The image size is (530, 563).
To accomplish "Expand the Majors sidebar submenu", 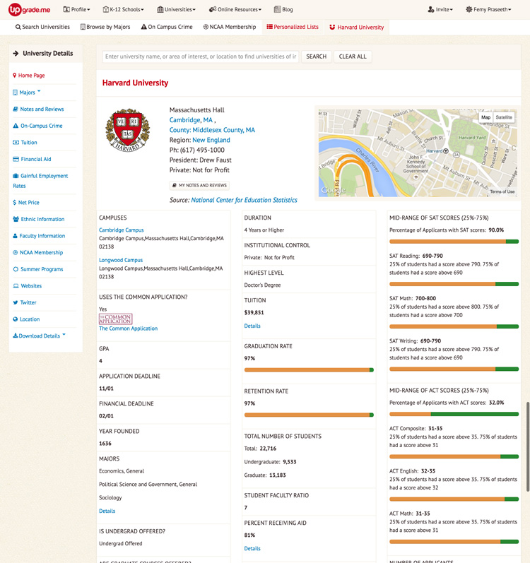I will [x=27, y=93].
